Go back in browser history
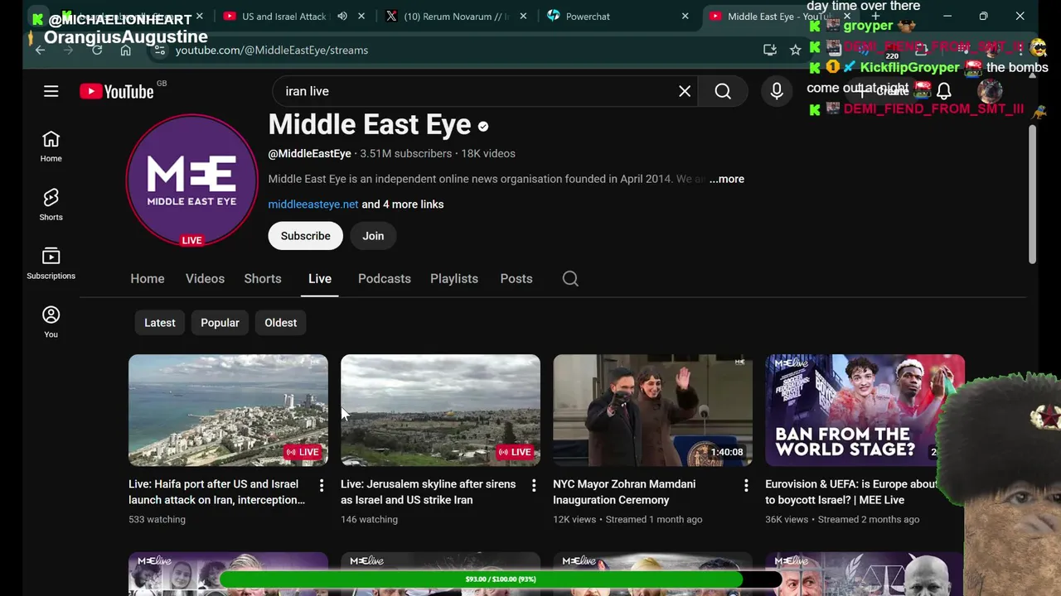Viewport: 1061px width, 596px height. tap(40, 50)
